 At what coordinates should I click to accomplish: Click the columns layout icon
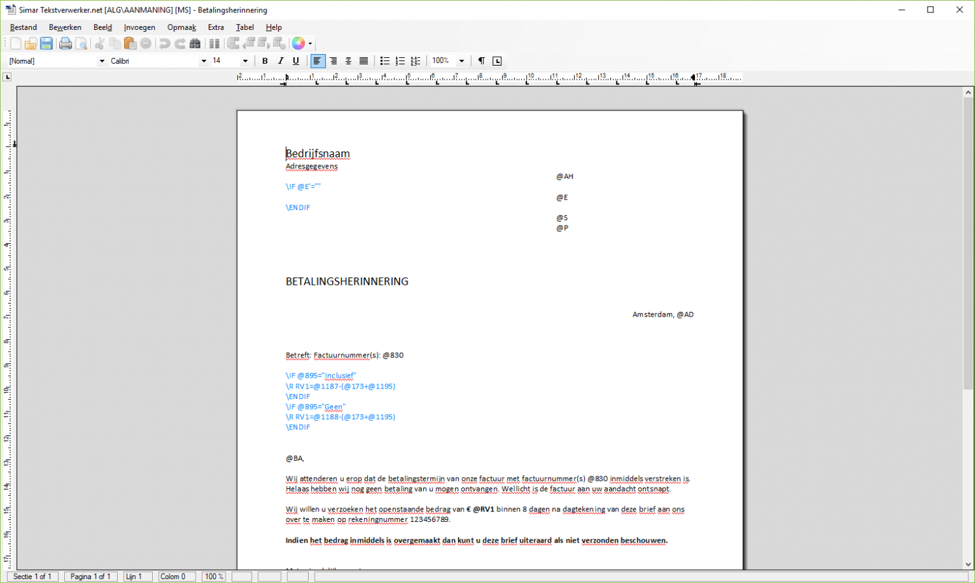coord(214,44)
